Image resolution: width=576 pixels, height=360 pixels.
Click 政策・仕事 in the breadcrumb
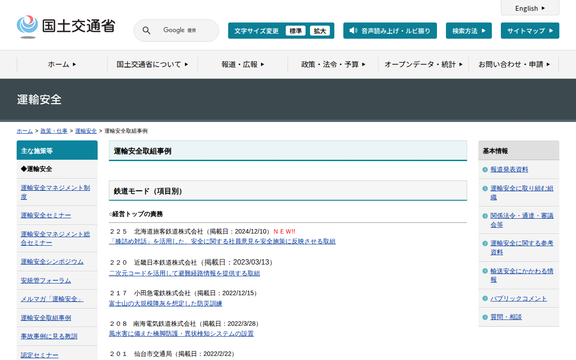point(54,131)
